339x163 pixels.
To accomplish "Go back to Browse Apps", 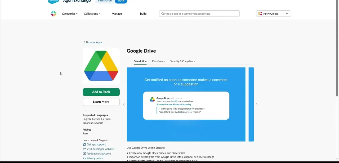I will pos(93,42).
